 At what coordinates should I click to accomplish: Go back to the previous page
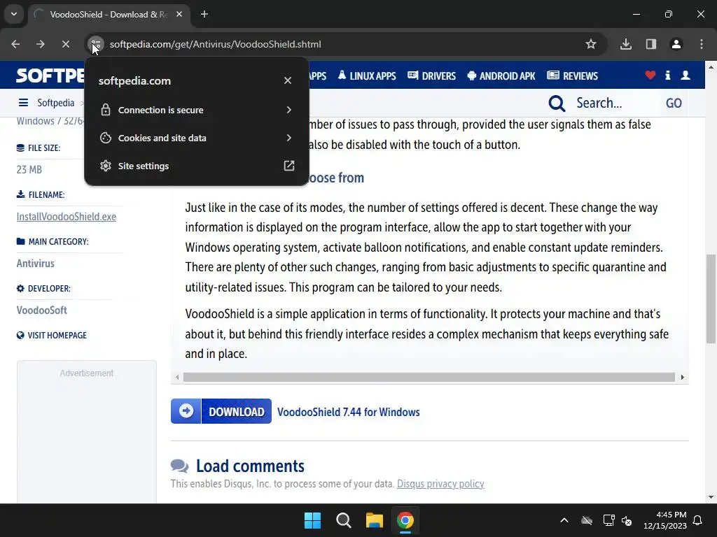click(x=15, y=44)
